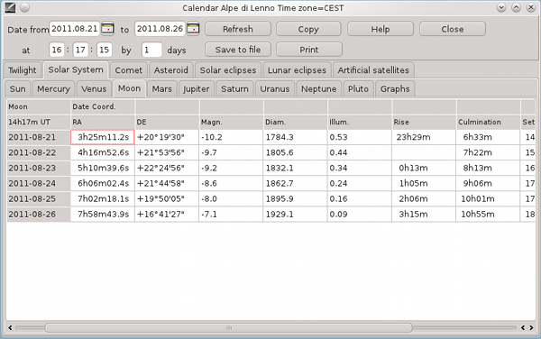
Task: Click the scrollbar left arrow at bottom-left
Action: point(10,327)
